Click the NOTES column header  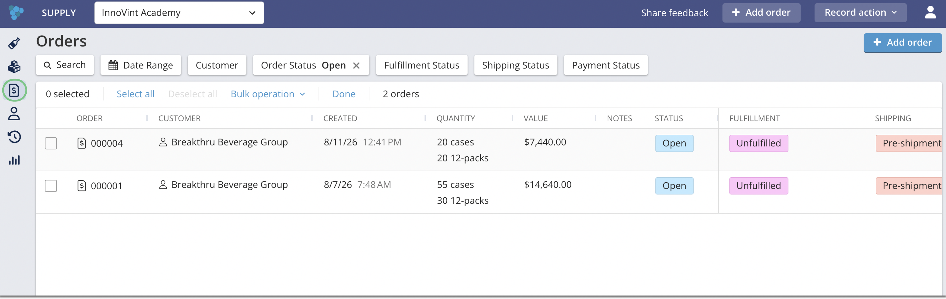pyautogui.click(x=620, y=118)
